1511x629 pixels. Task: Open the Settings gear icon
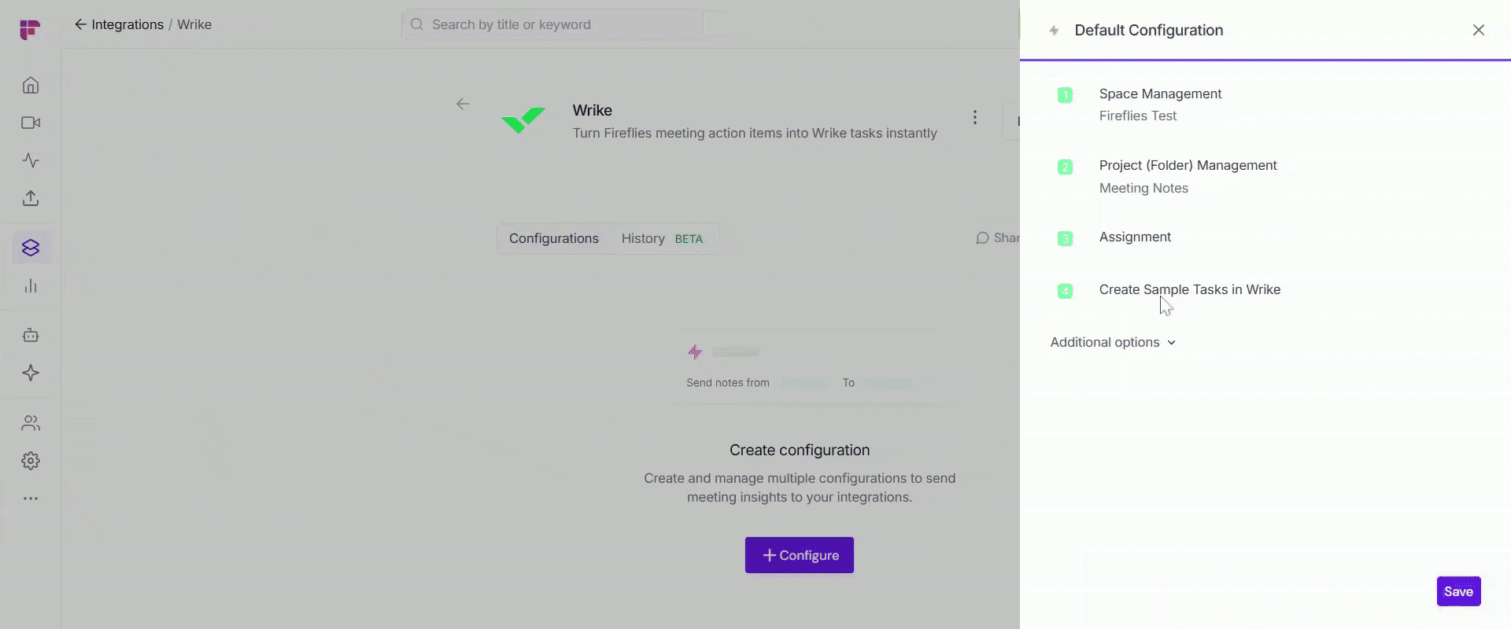pos(31,461)
